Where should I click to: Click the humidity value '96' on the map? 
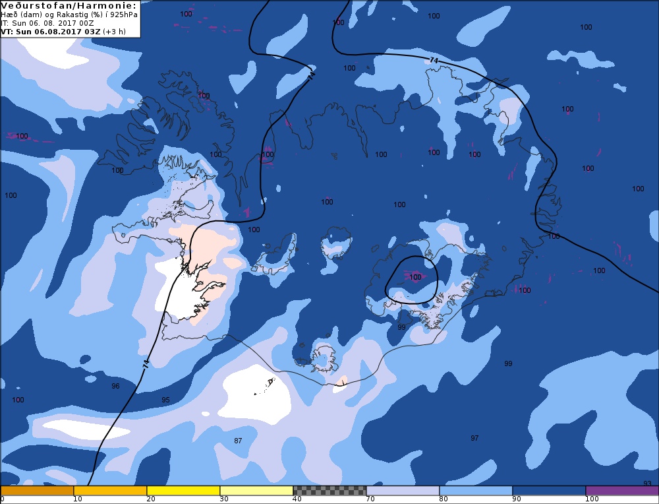115,386
